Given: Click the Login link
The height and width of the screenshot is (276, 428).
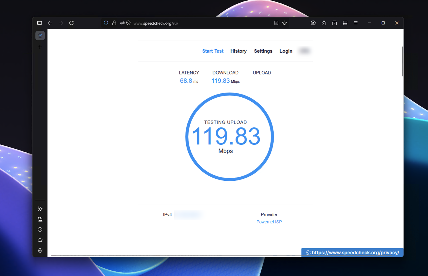Looking at the screenshot, I should 286,51.
